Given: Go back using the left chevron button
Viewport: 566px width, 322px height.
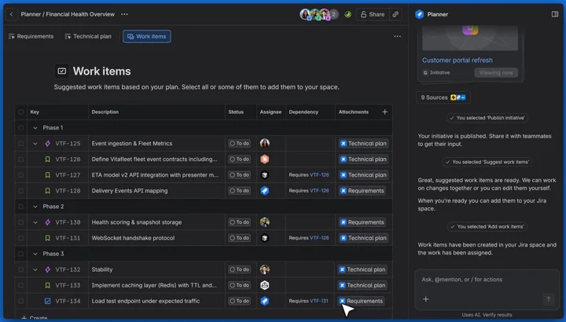Looking at the screenshot, I should (11, 14).
